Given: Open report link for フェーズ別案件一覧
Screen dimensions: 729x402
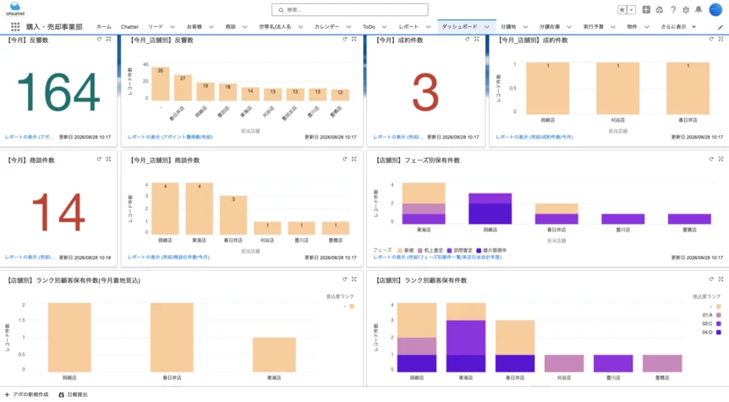Looking at the screenshot, I should (437, 257).
